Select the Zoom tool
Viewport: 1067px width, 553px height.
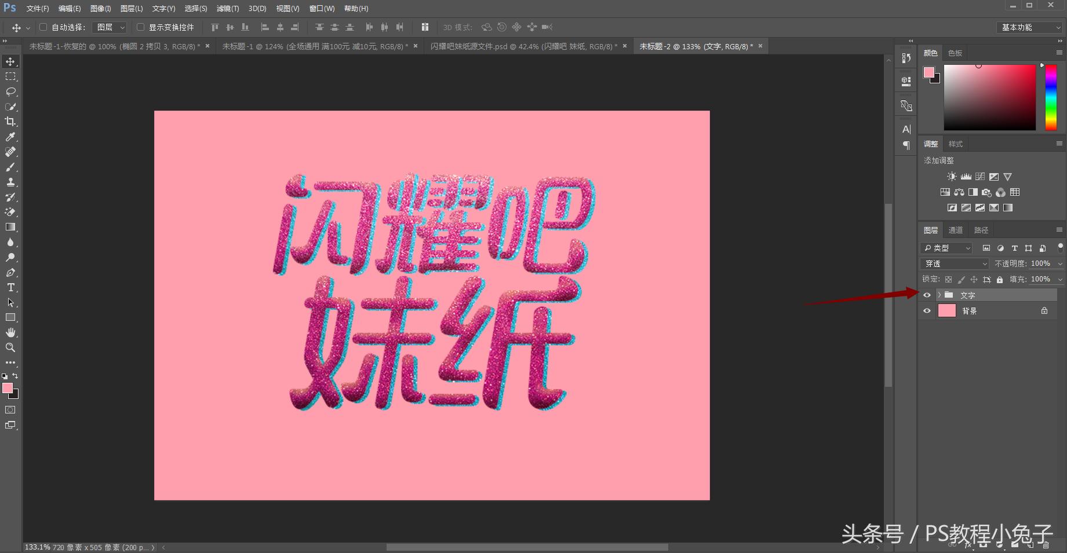[10, 347]
